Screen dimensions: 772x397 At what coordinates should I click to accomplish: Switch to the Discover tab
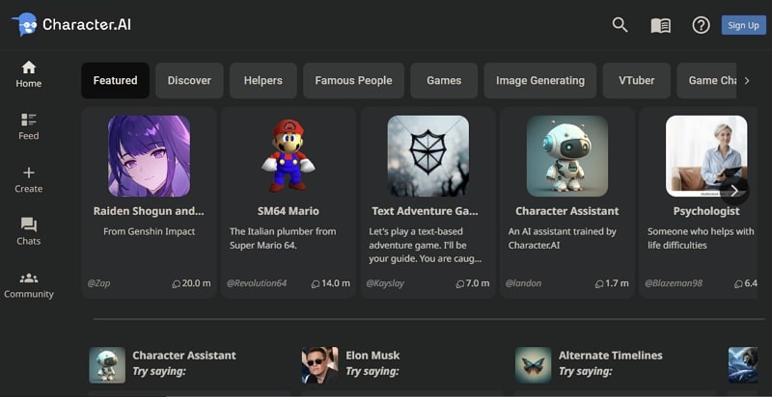coord(189,81)
